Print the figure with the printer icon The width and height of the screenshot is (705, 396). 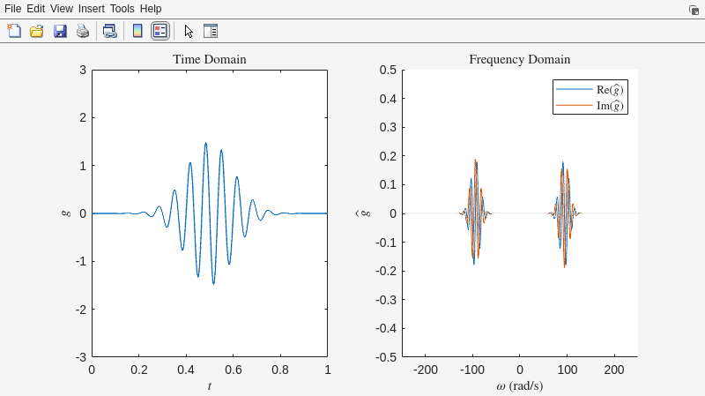(83, 31)
